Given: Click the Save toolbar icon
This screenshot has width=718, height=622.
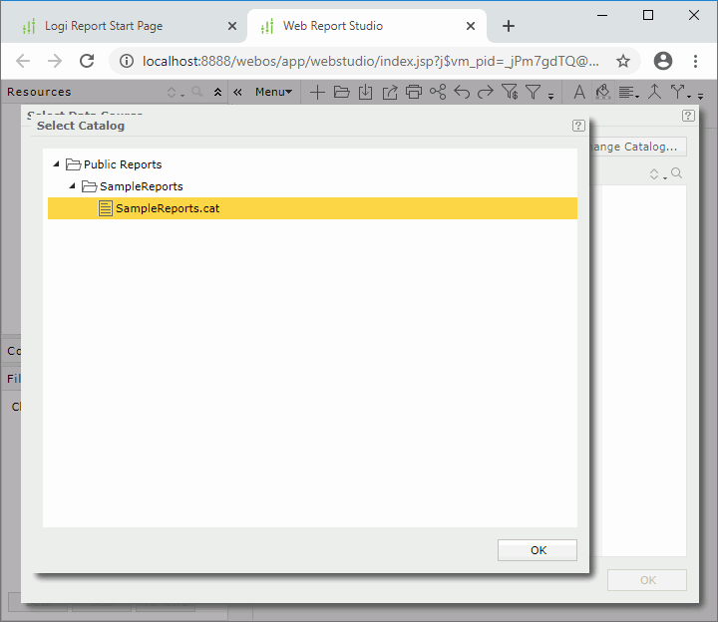Looking at the screenshot, I should 365,93.
